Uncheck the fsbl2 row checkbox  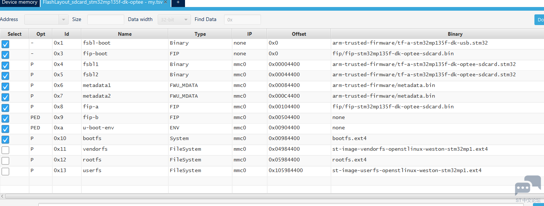pyautogui.click(x=6, y=76)
